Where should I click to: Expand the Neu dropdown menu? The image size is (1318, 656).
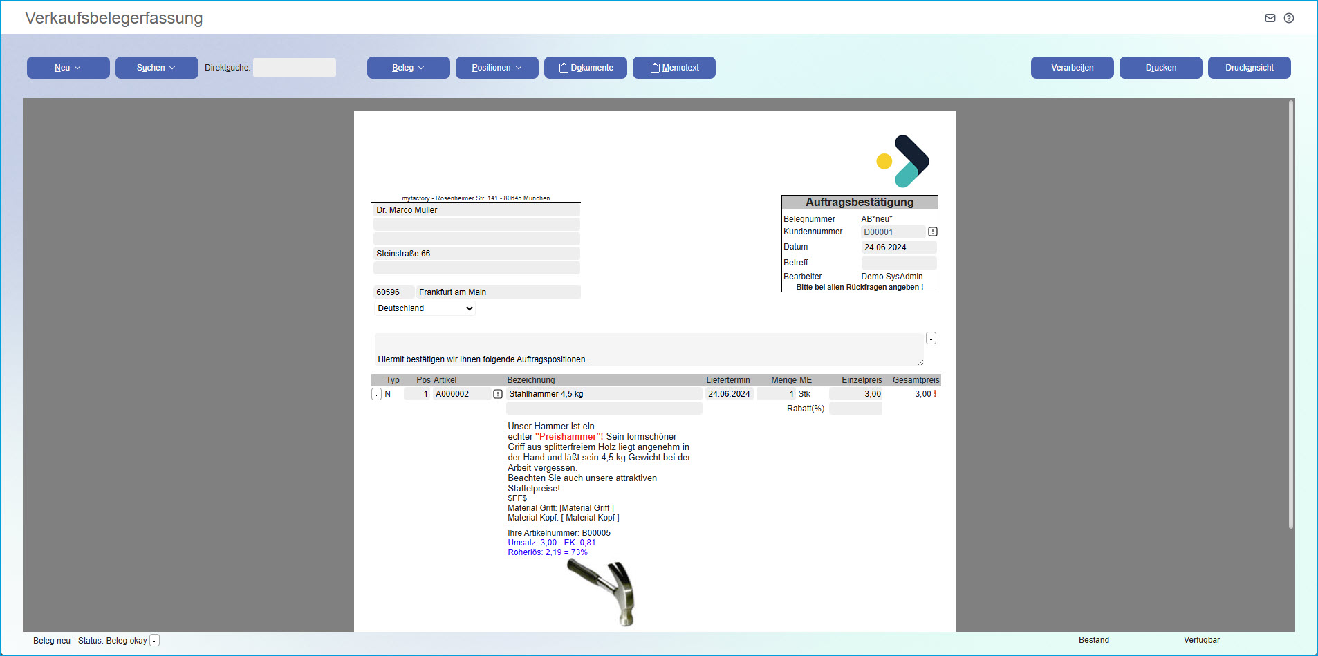click(68, 68)
